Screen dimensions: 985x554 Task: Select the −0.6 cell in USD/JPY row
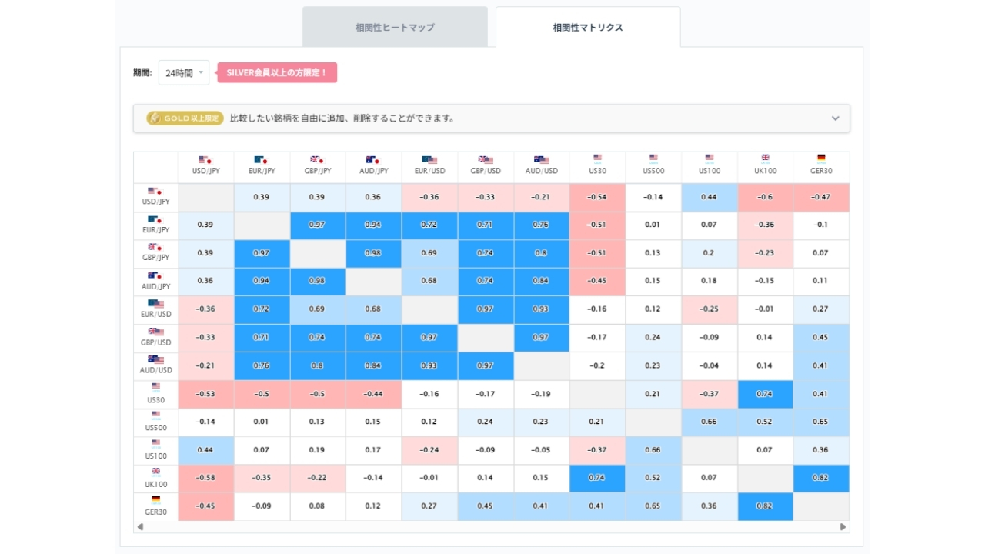coord(765,197)
